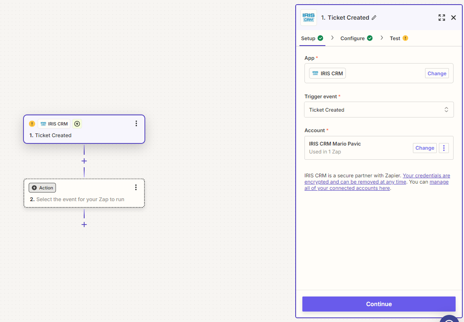Viewport: 464px width, 322px height.
Task: Click the 'Account' field label
Action: click(314, 130)
